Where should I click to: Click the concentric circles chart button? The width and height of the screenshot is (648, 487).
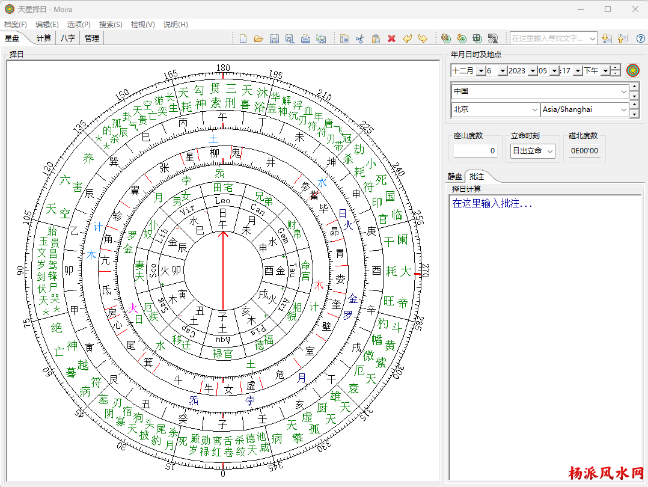click(x=632, y=70)
